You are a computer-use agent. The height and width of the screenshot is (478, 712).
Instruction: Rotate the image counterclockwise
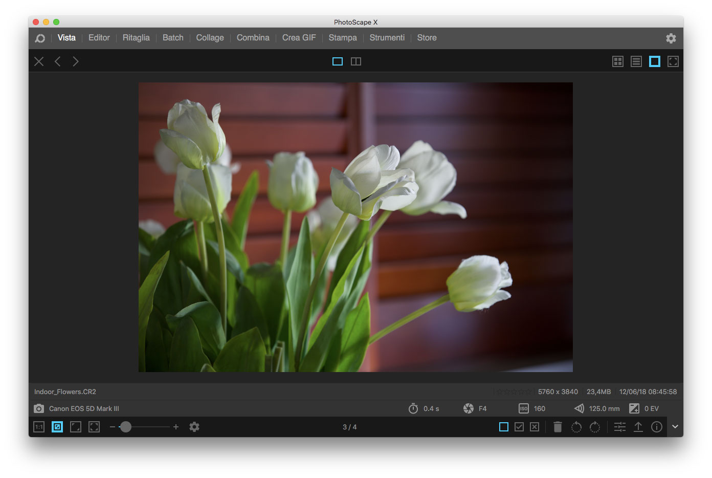coord(576,427)
